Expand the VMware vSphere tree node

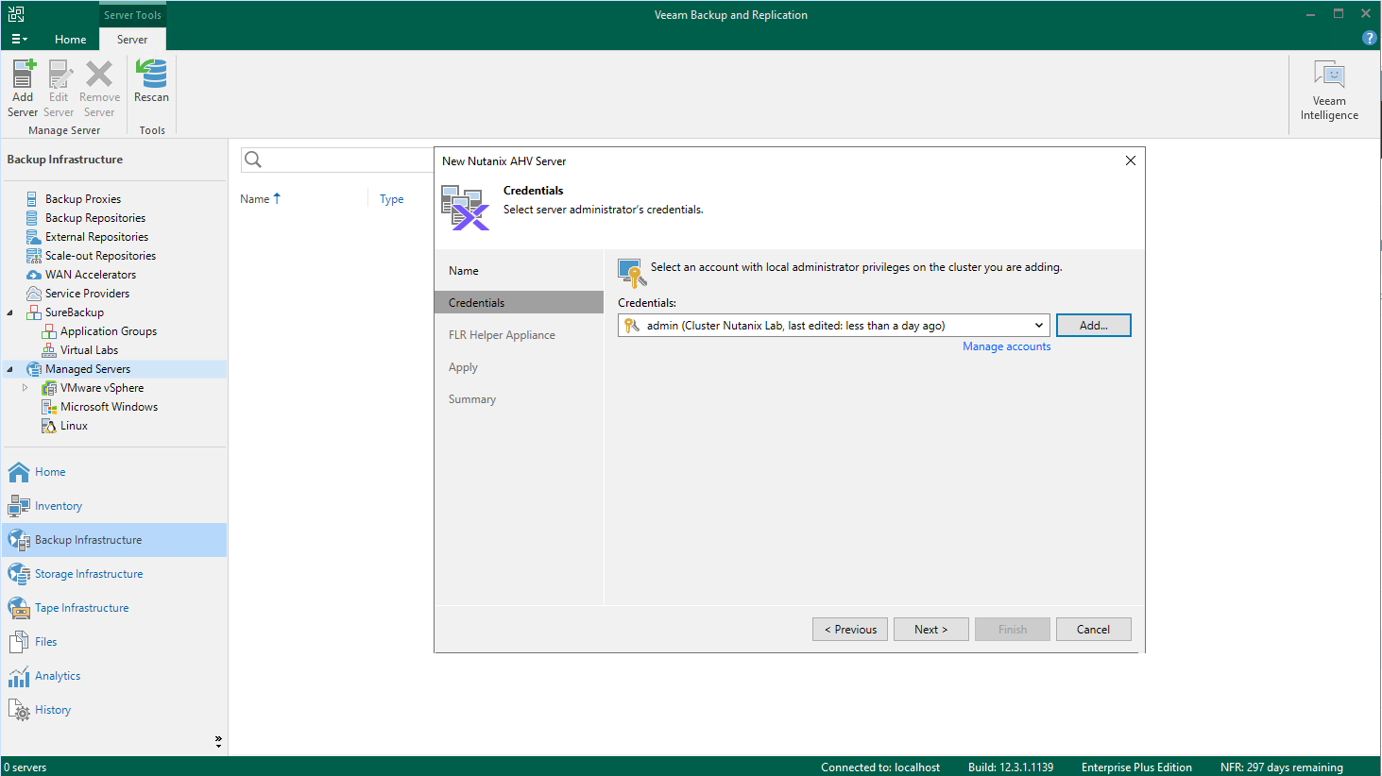click(26, 388)
